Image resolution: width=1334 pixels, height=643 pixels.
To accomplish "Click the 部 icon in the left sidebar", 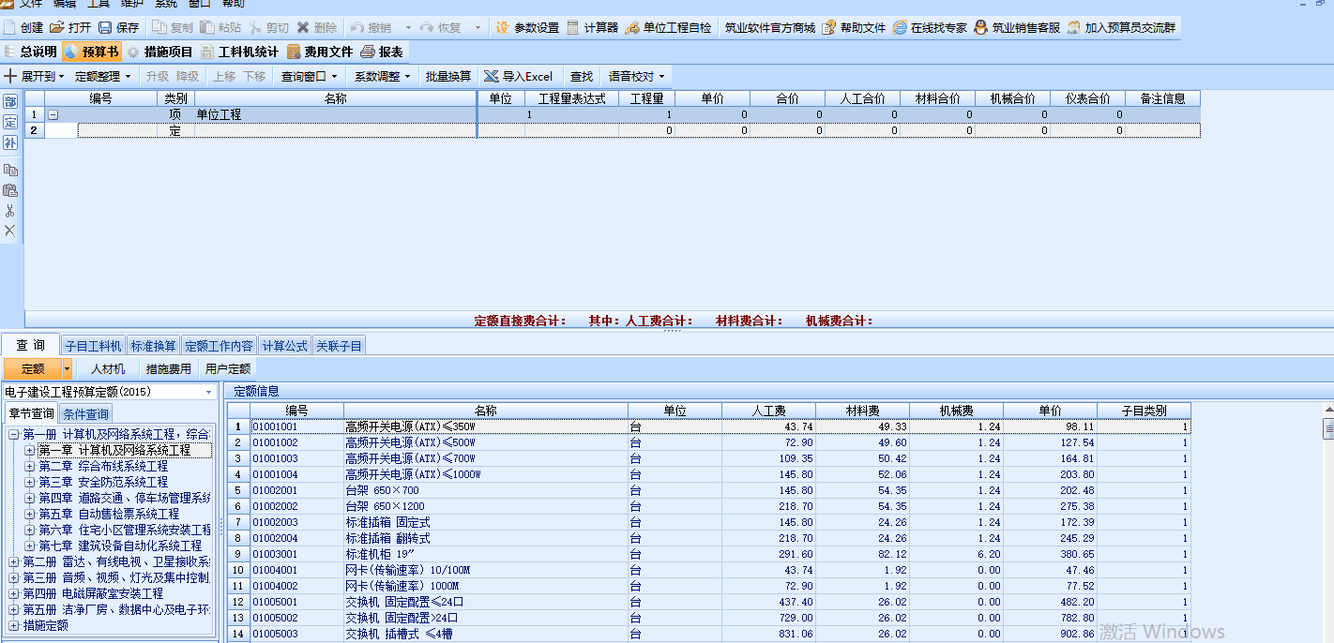I will point(10,101).
